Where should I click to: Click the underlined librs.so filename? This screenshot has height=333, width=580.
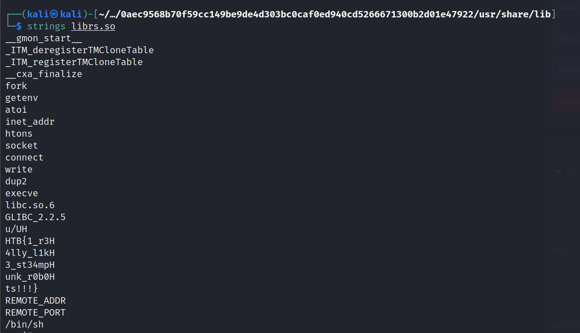point(93,27)
